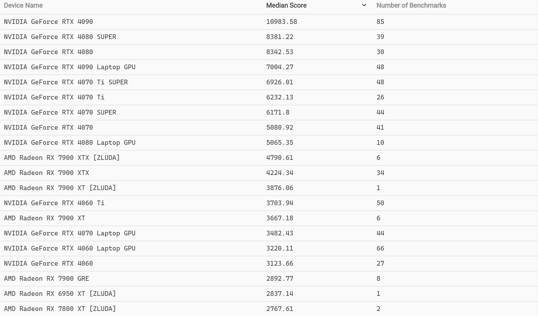Sort by the Median Score column header
Screen dimensions: 538x316
[286, 5]
